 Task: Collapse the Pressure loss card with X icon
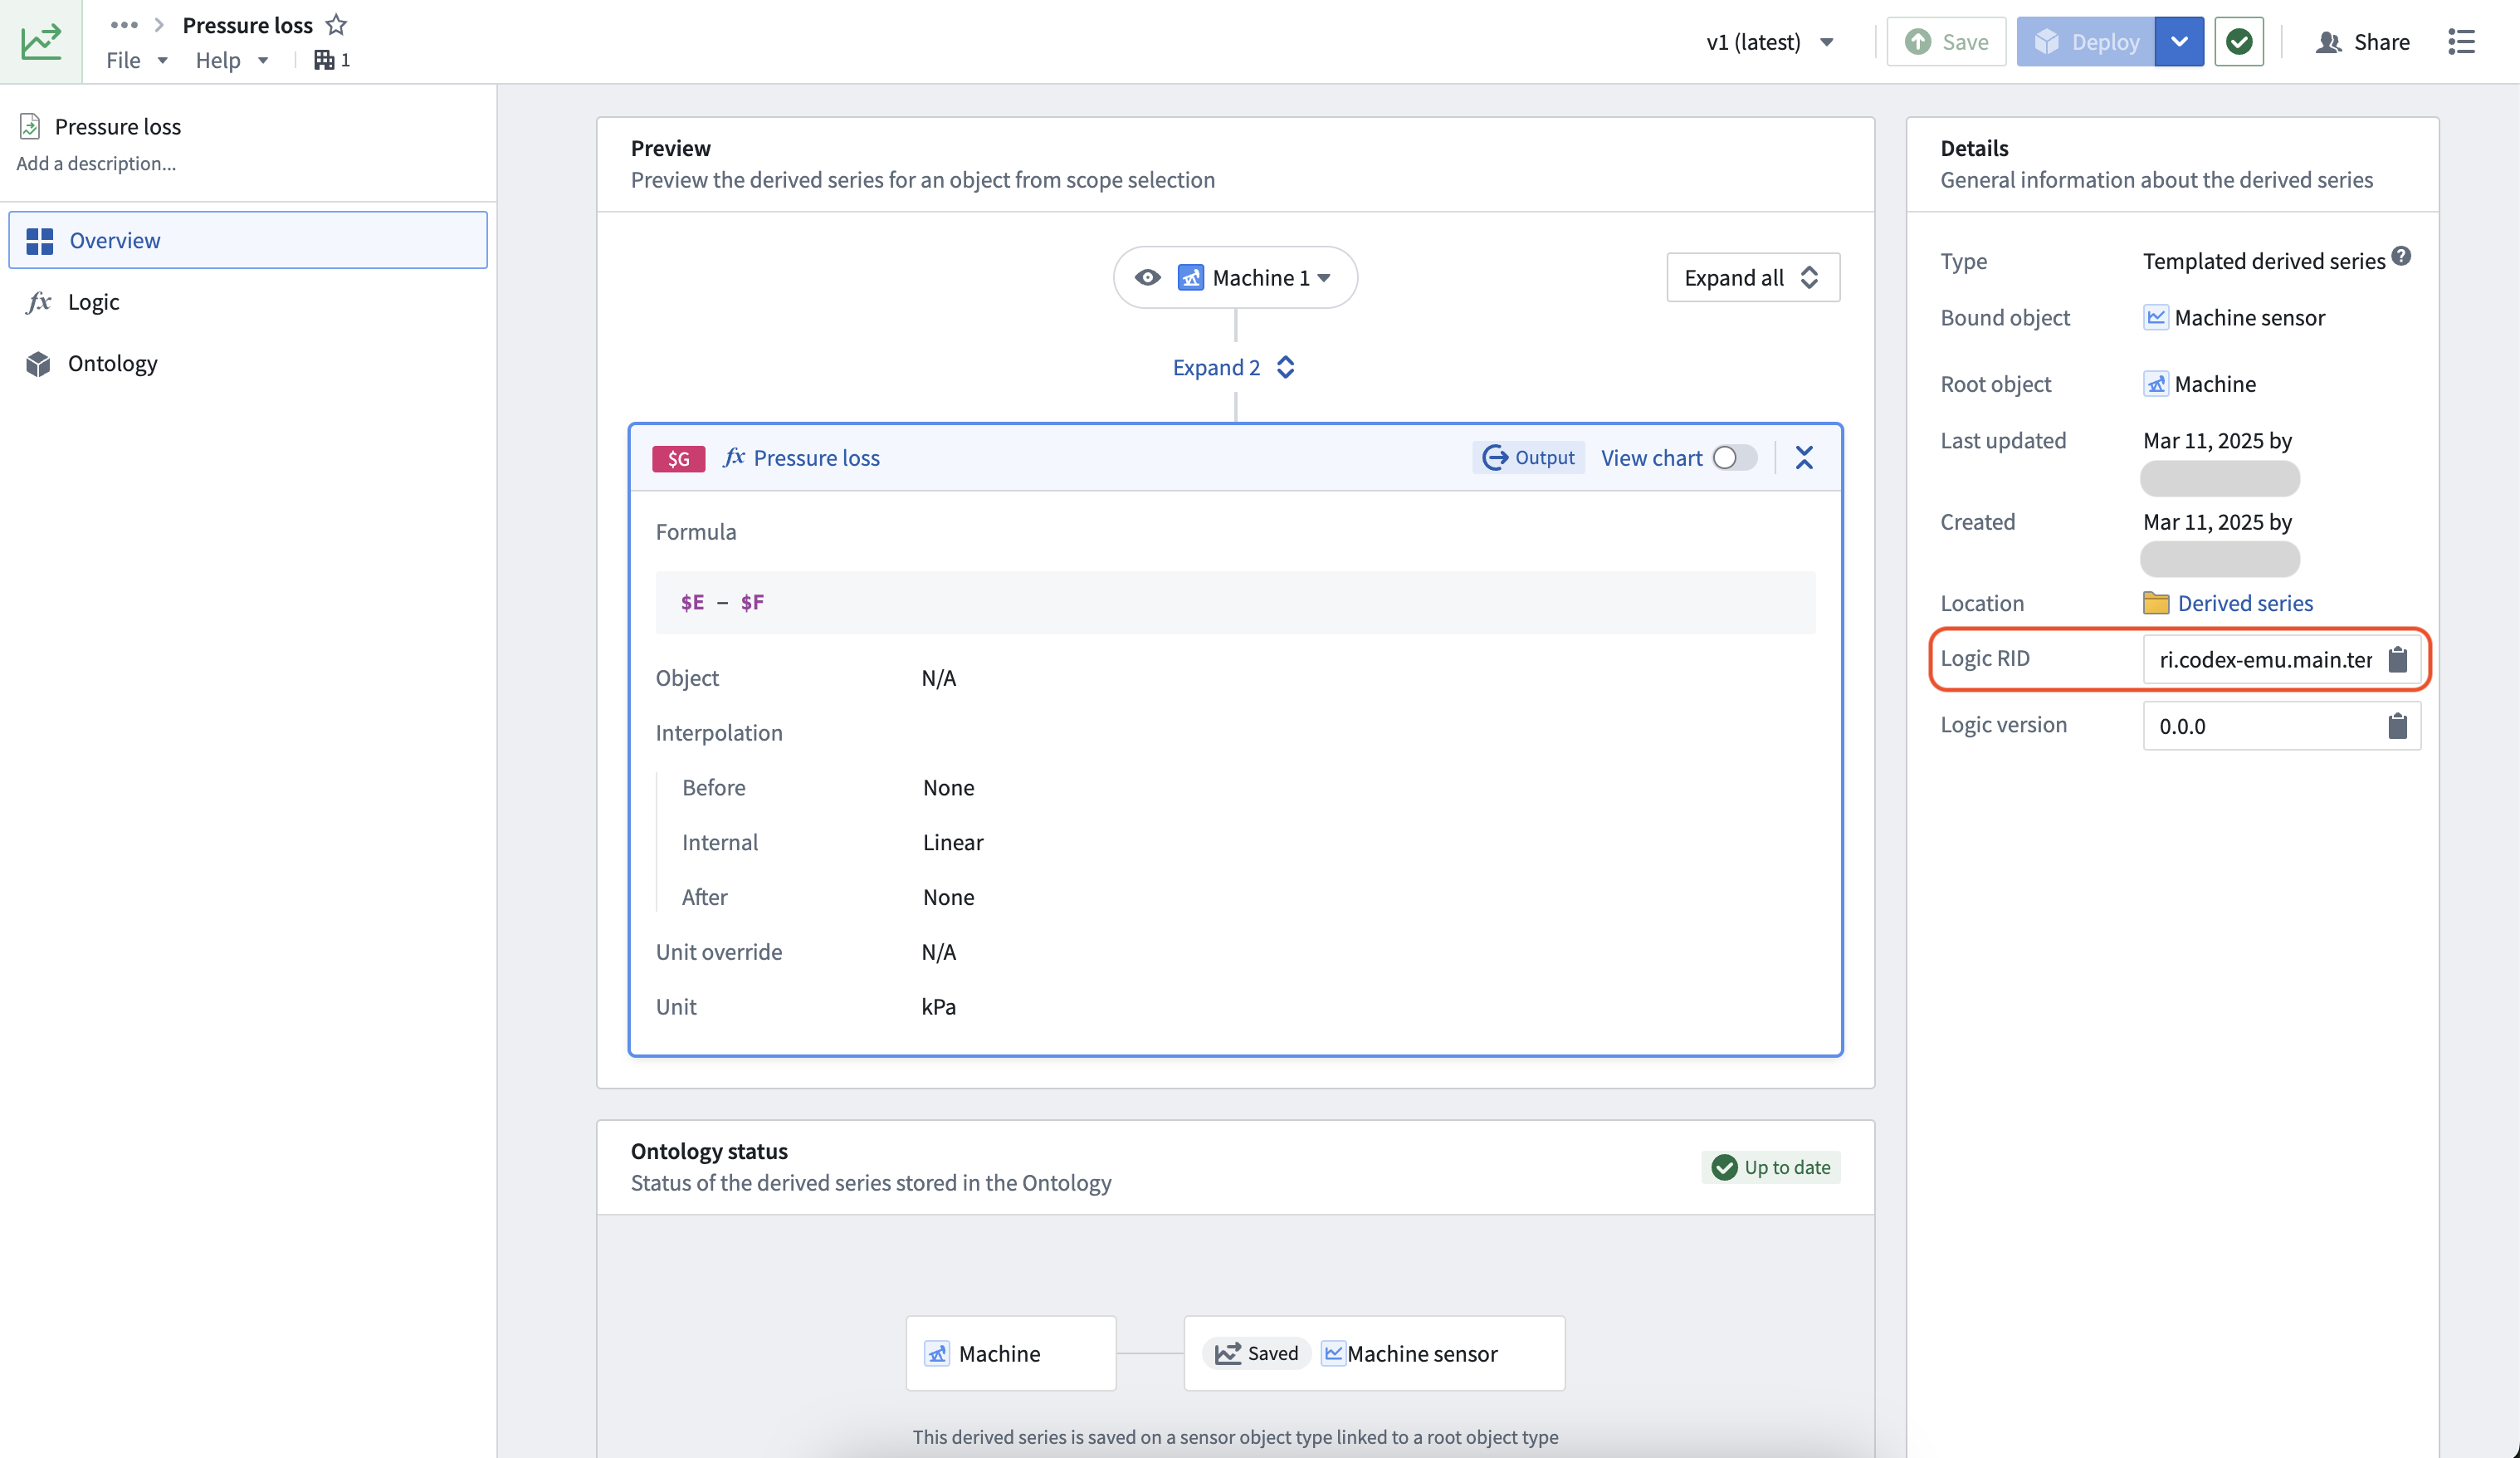coord(1803,457)
